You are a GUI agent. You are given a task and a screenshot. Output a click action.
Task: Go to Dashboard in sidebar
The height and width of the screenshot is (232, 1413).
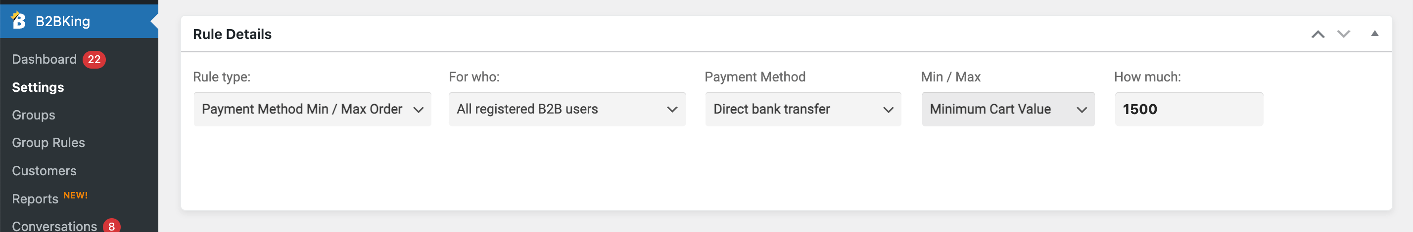(45, 59)
